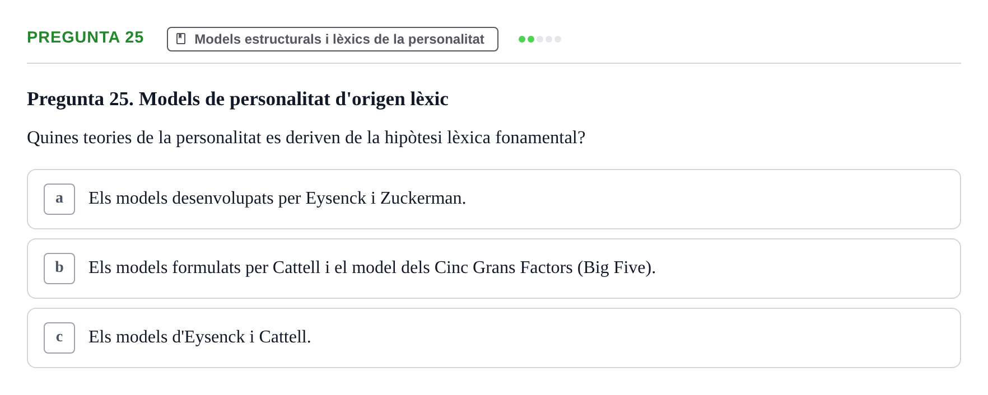The height and width of the screenshot is (395, 988).
Task: Click empty area at right of option a card
Action: tap(728, 199)
